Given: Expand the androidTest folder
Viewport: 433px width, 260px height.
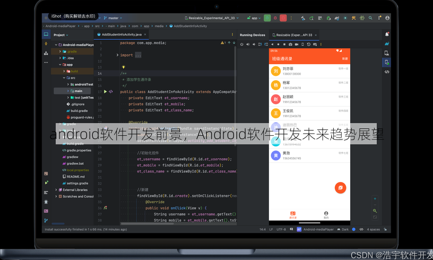Looking at the screenshot, I should pyautogui.click(x=68, y=84).
